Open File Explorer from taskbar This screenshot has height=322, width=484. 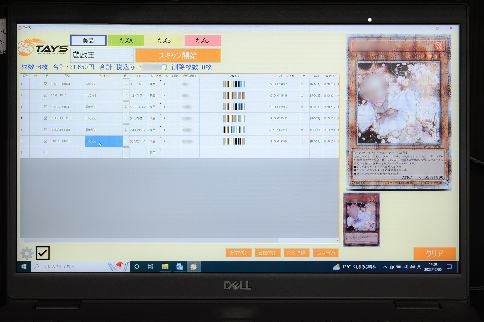point(165,267)
